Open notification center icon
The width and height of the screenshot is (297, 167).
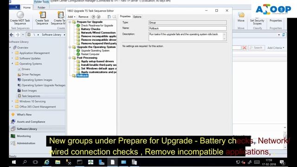click(282, 162)
